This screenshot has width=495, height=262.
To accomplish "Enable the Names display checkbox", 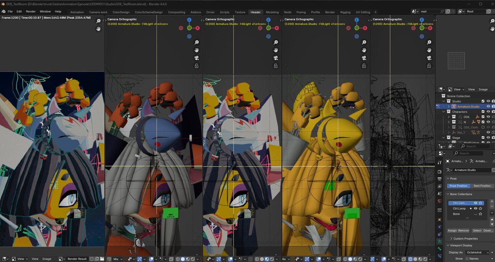I will pyautogui.click(x=468, y=259).
